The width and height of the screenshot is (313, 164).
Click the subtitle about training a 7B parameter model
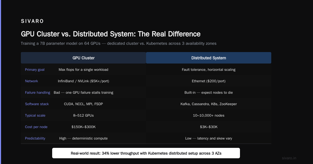point(119,43)
